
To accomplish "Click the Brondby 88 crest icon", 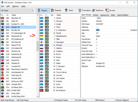I will click(x=2, y=30).
